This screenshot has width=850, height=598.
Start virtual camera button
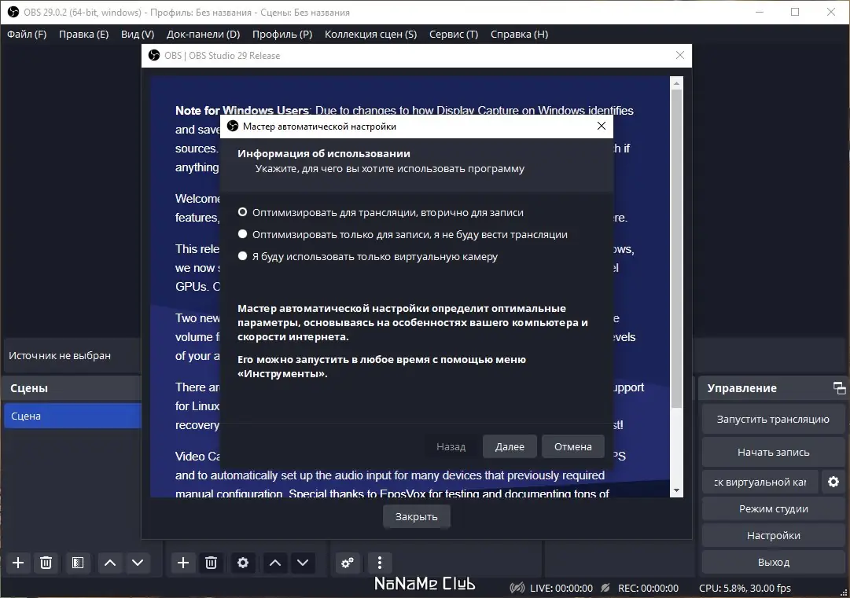(x=760, y=482)
